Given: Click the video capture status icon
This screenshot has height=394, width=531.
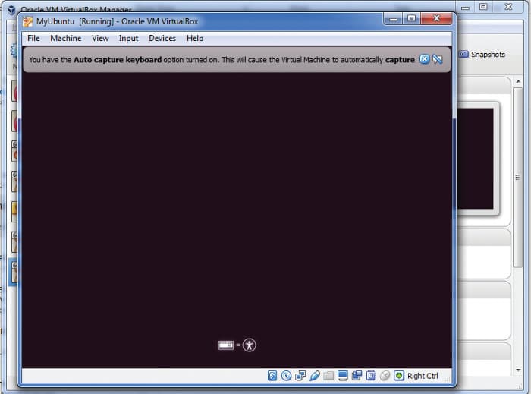Looking at the screenshot, I should [x=357, y=376].
